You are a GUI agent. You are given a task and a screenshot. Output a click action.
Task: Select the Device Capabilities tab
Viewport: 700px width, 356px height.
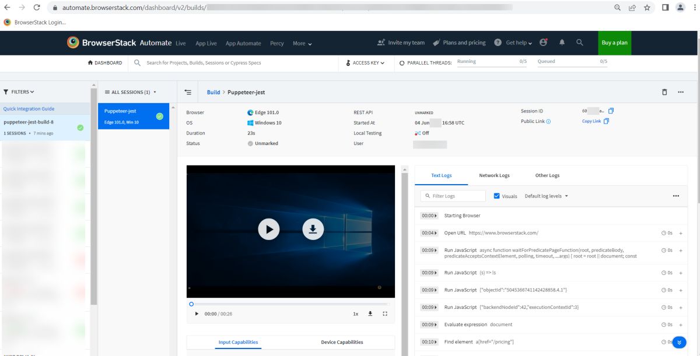tap(342, 342)
